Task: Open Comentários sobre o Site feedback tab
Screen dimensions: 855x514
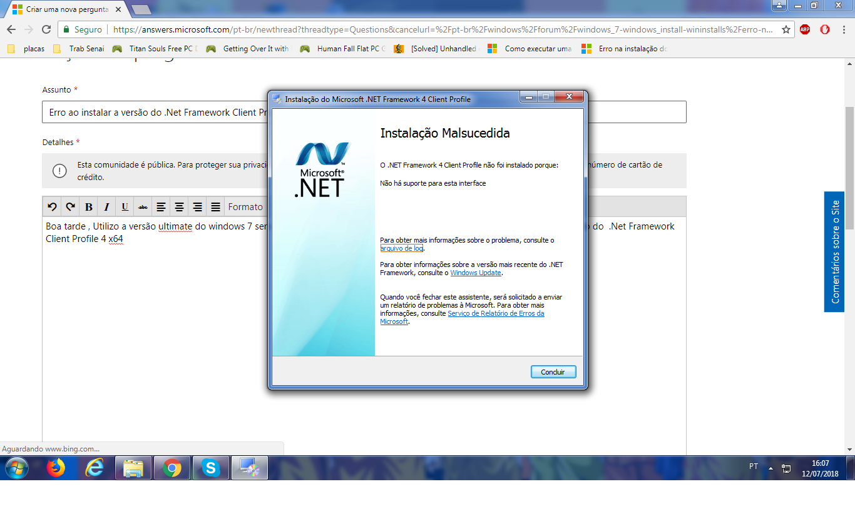Action: point(834,251)
